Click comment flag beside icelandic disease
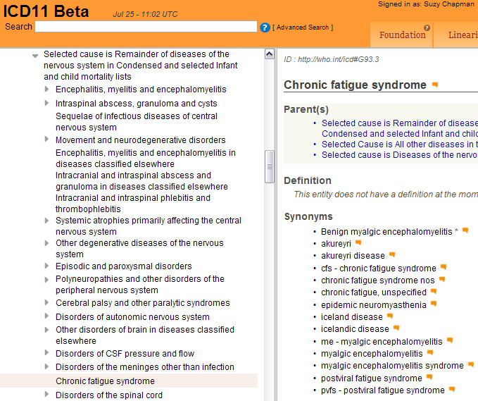The height and width of the screenshot is (401, 478). pos(396,328)
